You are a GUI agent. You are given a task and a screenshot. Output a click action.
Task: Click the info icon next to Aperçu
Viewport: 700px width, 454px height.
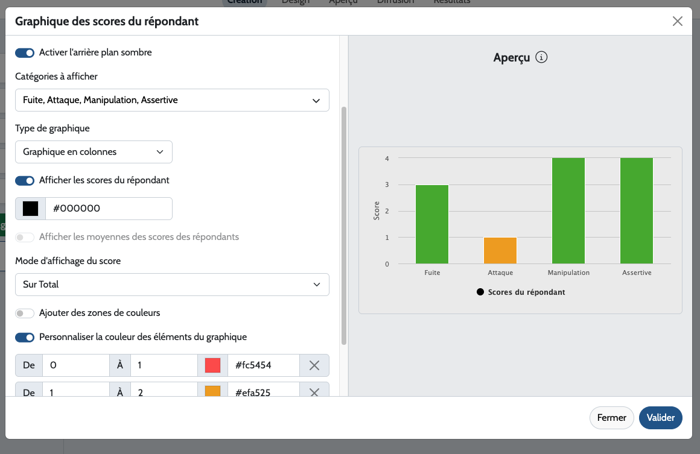(x=541, y=58)
